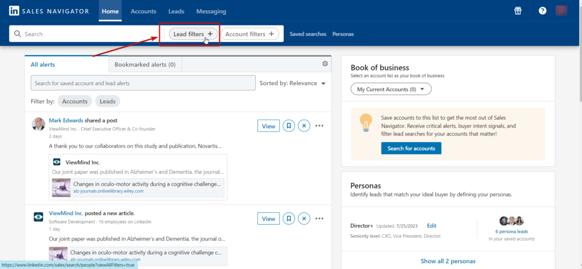This screenshot has width=582, height=269.
Task: Switch to Bookmarked alerts (0) tab
Action: [x=145, y=65]
